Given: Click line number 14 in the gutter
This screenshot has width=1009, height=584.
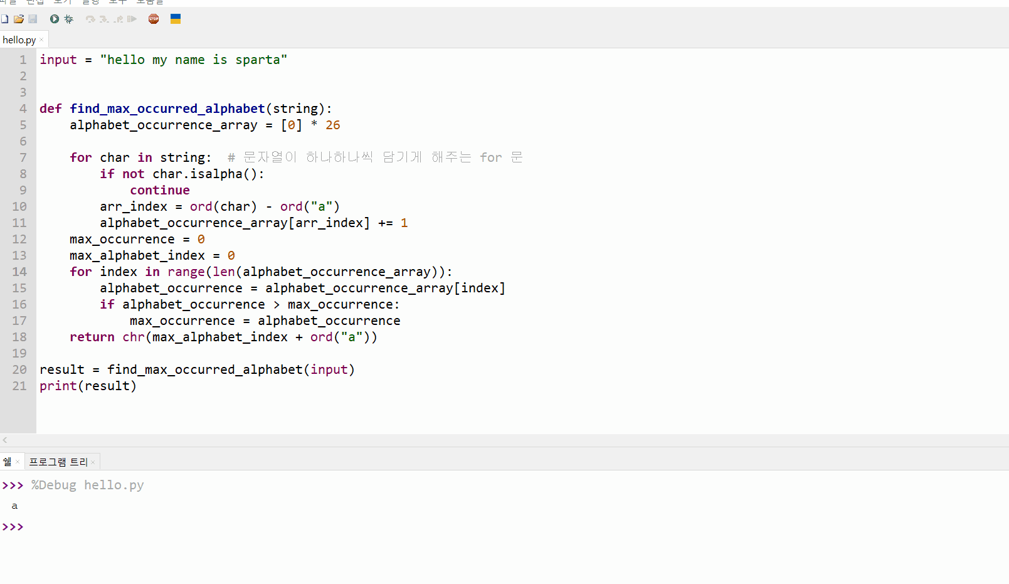Looking at the screenshot, I should tap(19, 272).
